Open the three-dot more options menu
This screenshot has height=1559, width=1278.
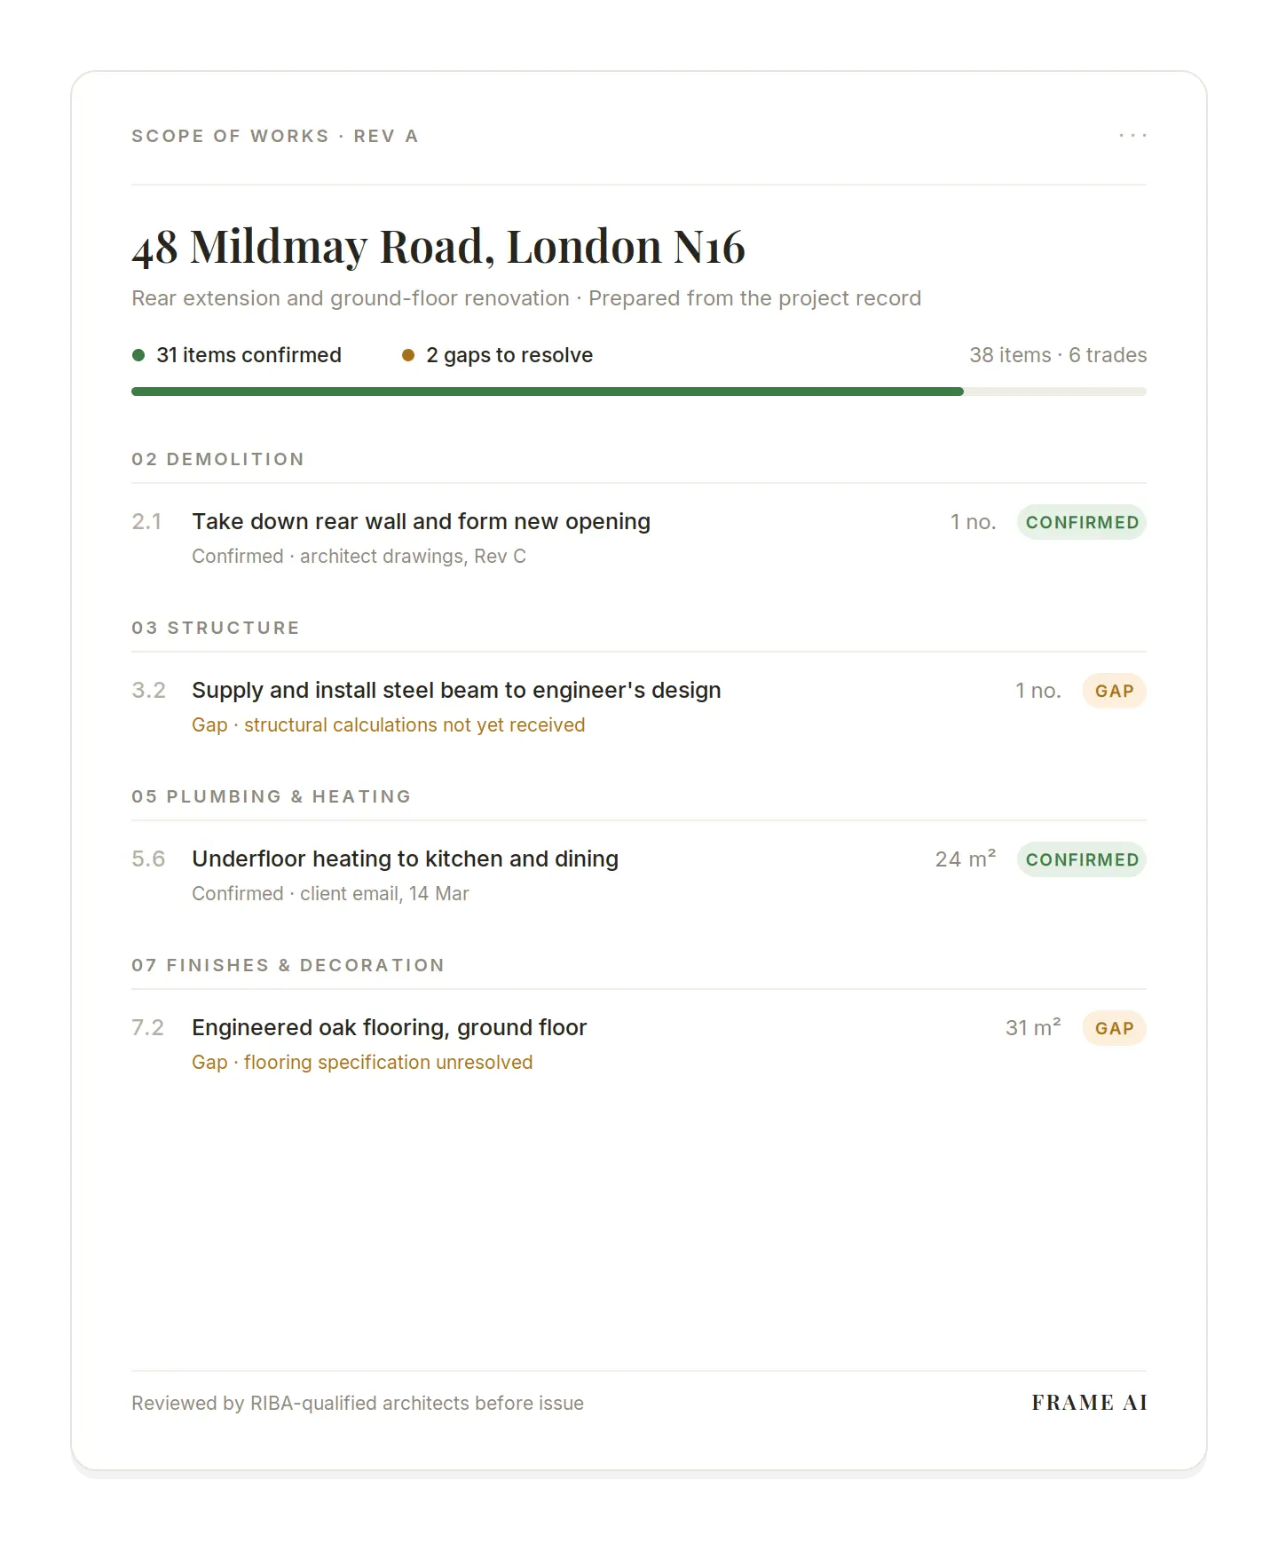tap(1132, 136)
